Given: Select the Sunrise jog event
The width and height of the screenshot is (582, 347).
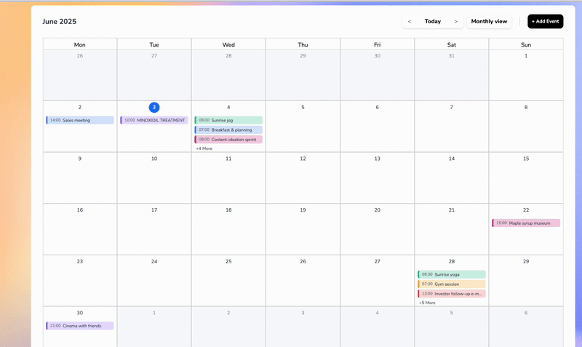Looking at the screenshot, I should tap(228, 120).
